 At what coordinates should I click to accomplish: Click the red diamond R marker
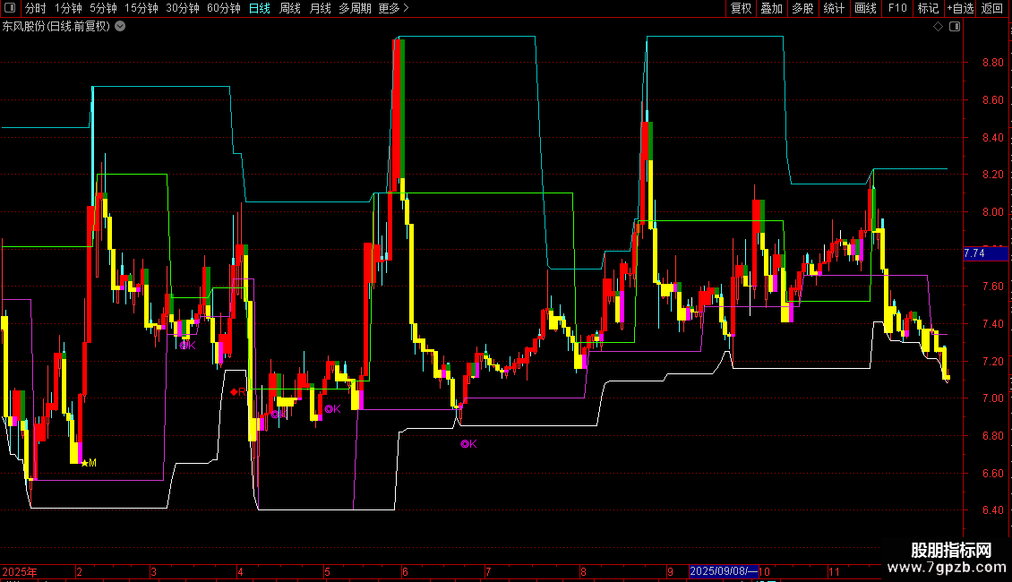[237, 391]
